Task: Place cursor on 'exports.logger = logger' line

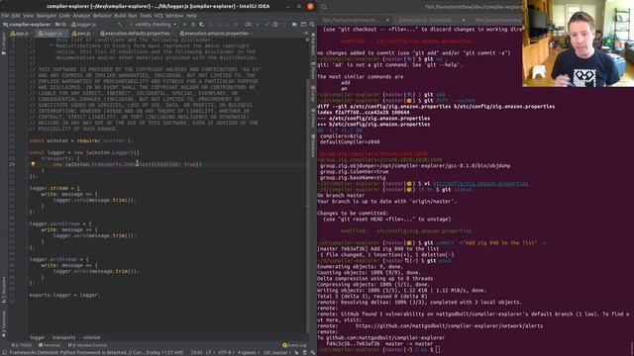Action: point(63,295)
